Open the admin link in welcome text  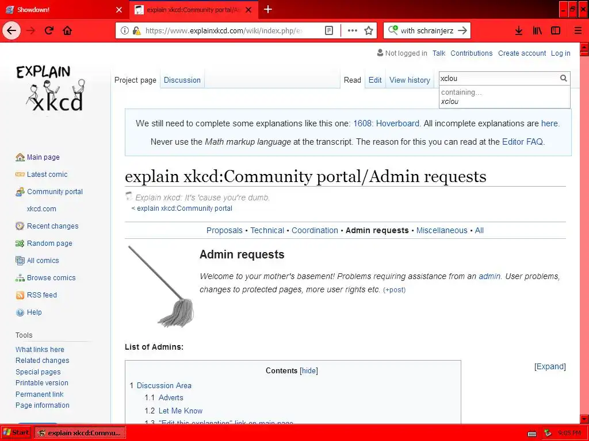[x=489, y=276]
